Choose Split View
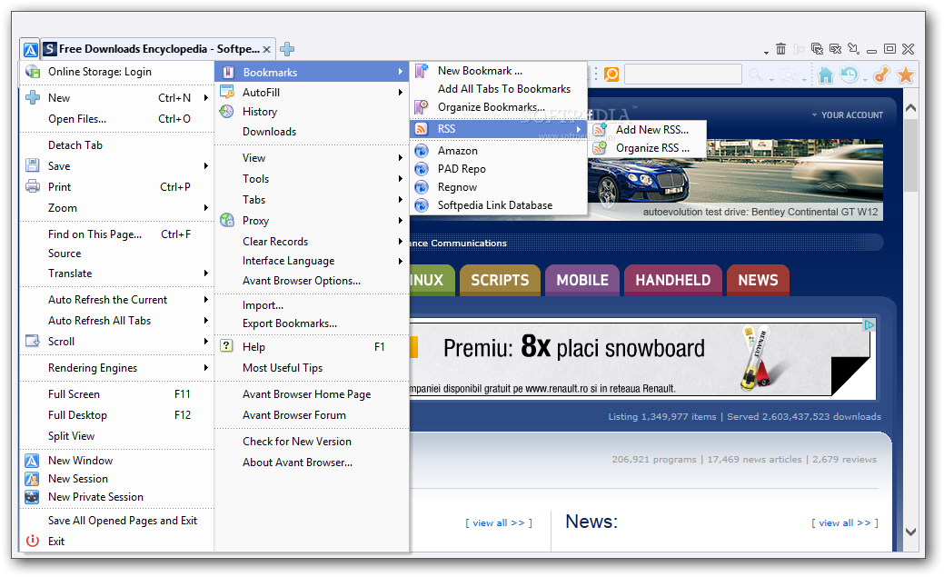 coord(117,436)
